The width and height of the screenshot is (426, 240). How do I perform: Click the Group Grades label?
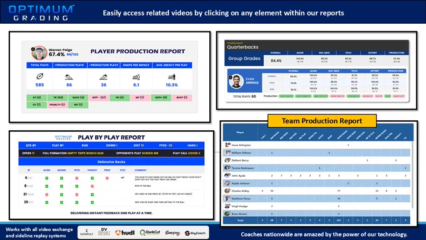click(x=244, y=58)
